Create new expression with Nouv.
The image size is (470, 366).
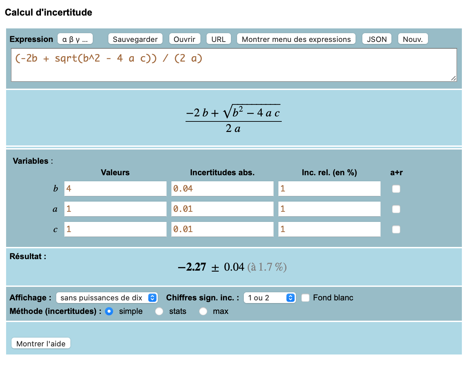click(412, 39)
